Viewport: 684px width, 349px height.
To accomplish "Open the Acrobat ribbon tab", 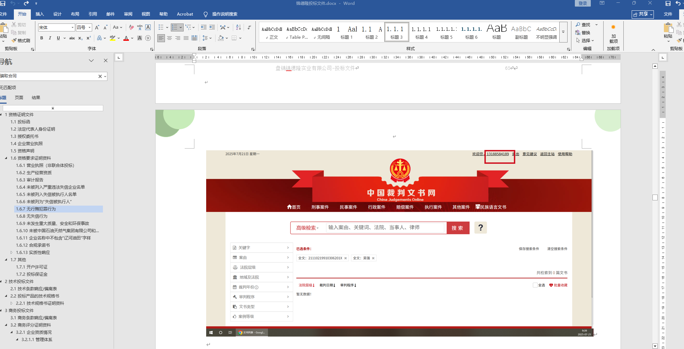I will [x=185, y=14].
